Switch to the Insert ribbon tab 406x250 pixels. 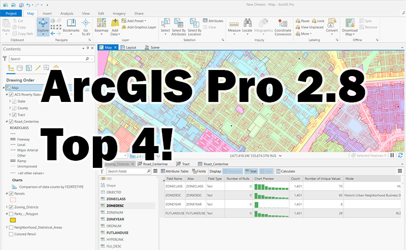click(47, 14)
